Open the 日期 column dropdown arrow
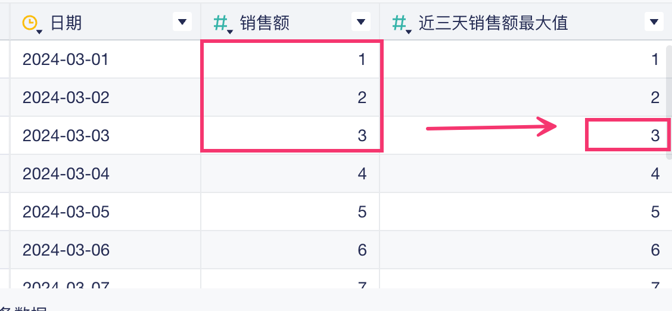This screenshot has height=311, width=672. click(x=182, y=23)
